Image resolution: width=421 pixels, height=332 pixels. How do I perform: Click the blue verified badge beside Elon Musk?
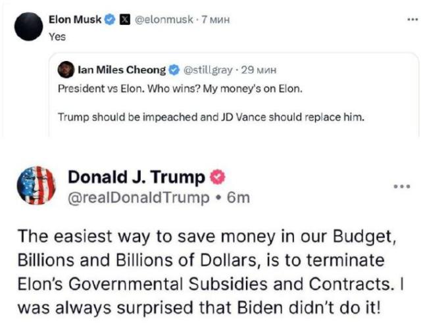pos(110,20)
